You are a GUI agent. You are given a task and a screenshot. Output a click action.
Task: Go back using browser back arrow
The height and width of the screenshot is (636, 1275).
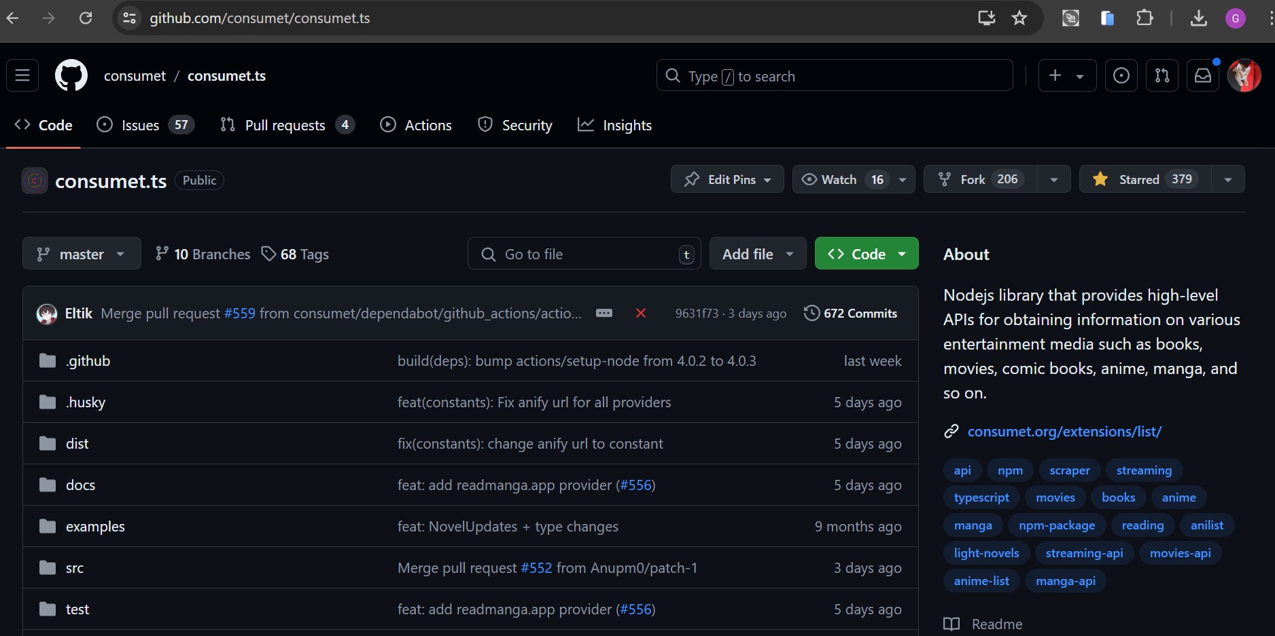(12, 18)
